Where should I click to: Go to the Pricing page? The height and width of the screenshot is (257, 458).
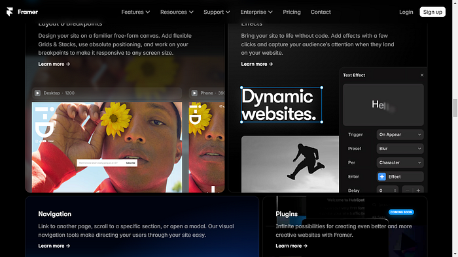pos(292,12)
